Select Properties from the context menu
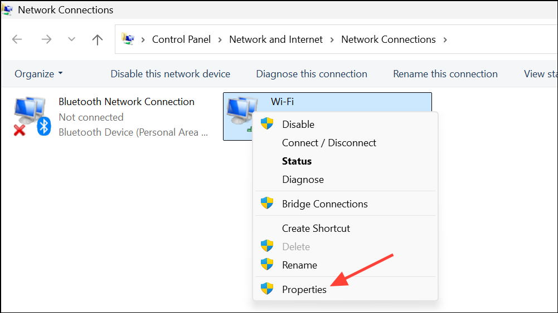558x313 pixels. coord(304,289)
